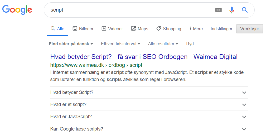Open the on-screen keyboard icon

[x=218, y=10]
